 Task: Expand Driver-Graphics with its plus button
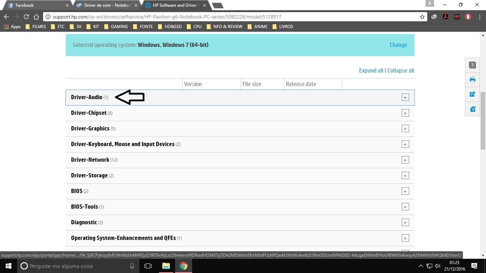point(405,129)
